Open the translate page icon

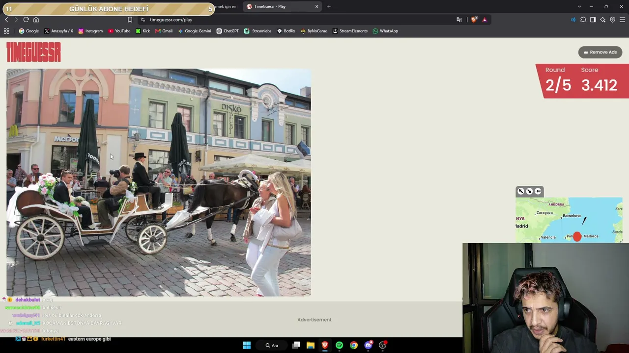pos(459,20)
